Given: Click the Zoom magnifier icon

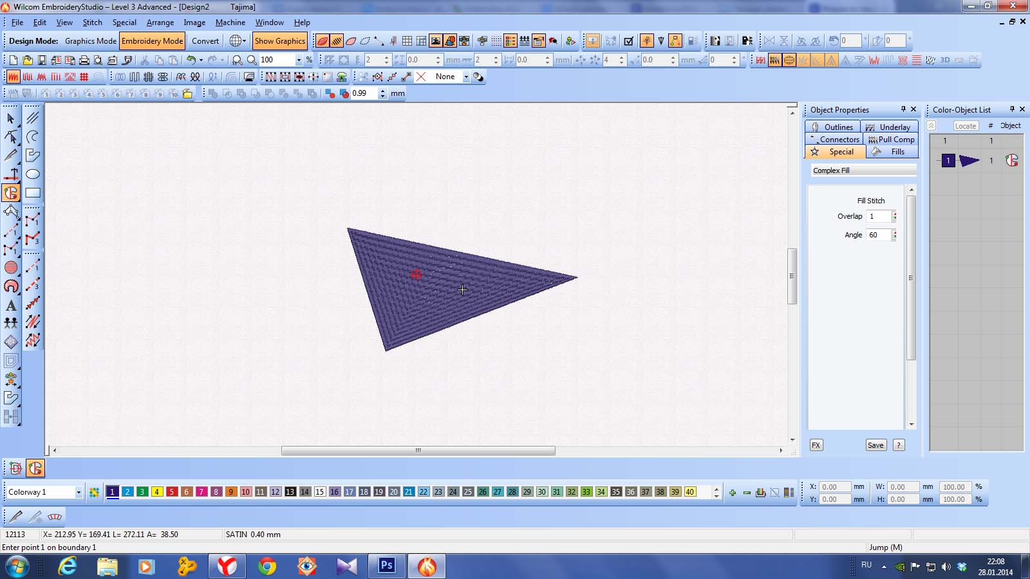Looking at the screenshot, I should point(252,60).
